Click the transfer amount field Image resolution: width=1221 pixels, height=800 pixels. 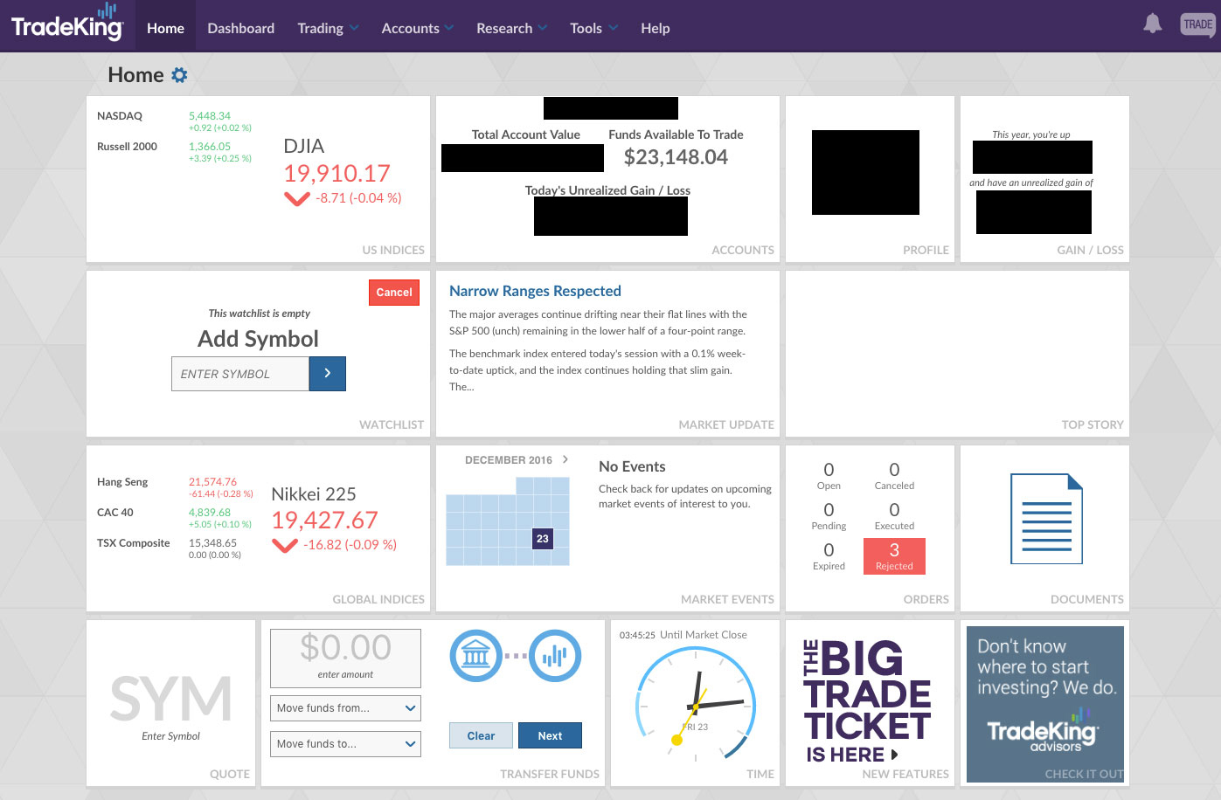[345, 658]
